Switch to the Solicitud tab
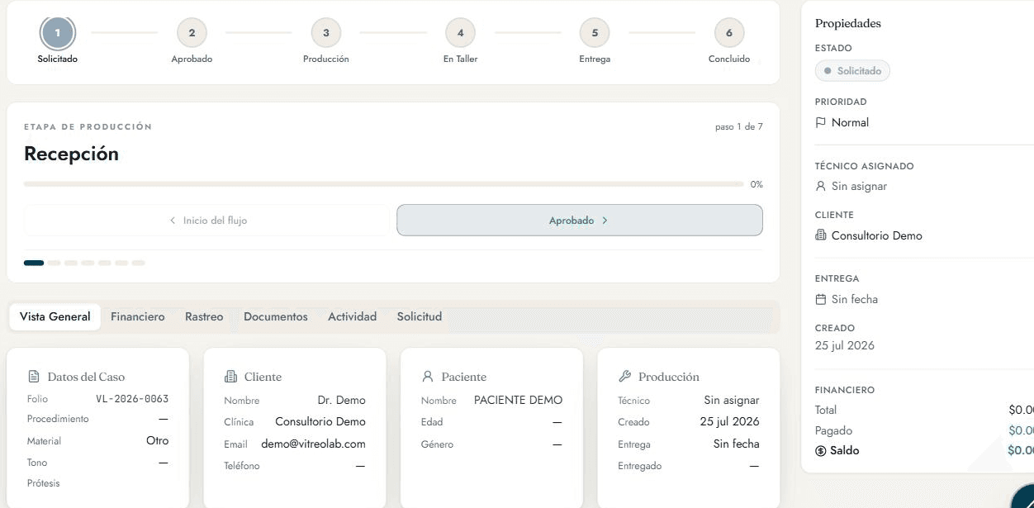 coord(420,316)
